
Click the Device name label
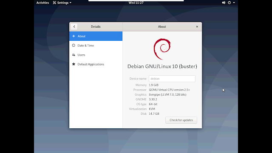click(138, 79)
